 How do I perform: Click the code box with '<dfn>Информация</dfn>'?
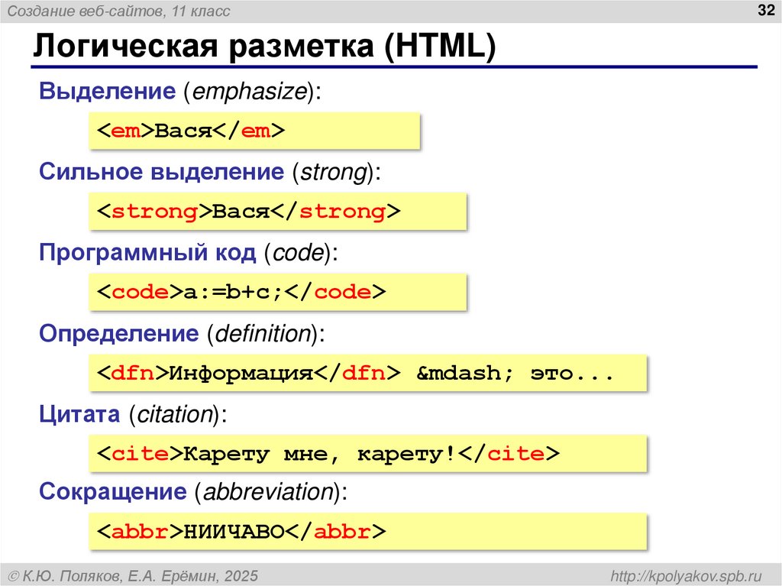[368, 373]
